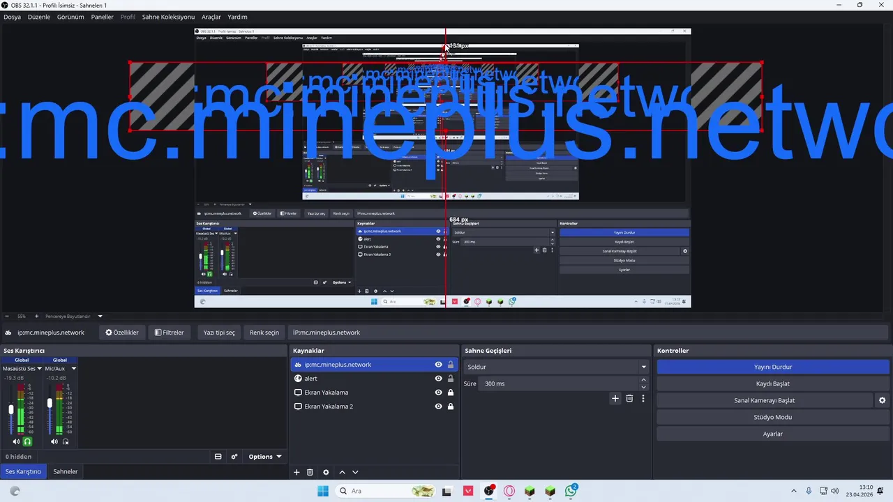The width and height of the screenshot is (893, 502).
Task: Click the Yayını Durdur button
Action: tap(773, 367)
